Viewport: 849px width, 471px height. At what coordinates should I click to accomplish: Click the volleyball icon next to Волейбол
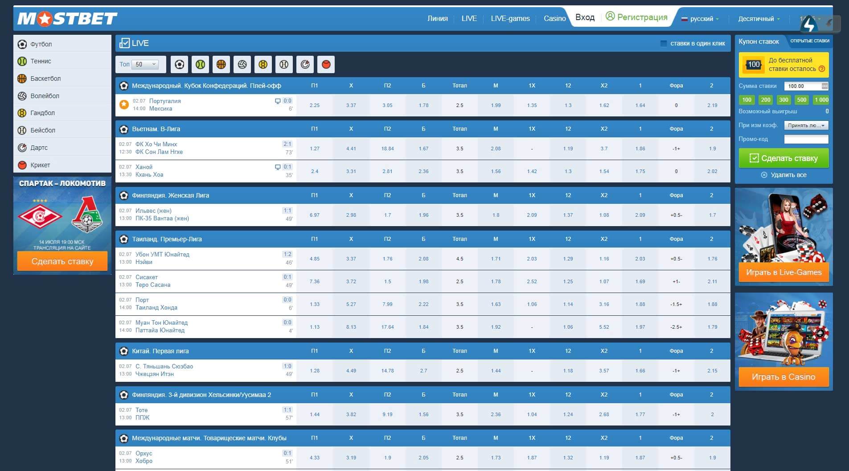tap(22, 96)
